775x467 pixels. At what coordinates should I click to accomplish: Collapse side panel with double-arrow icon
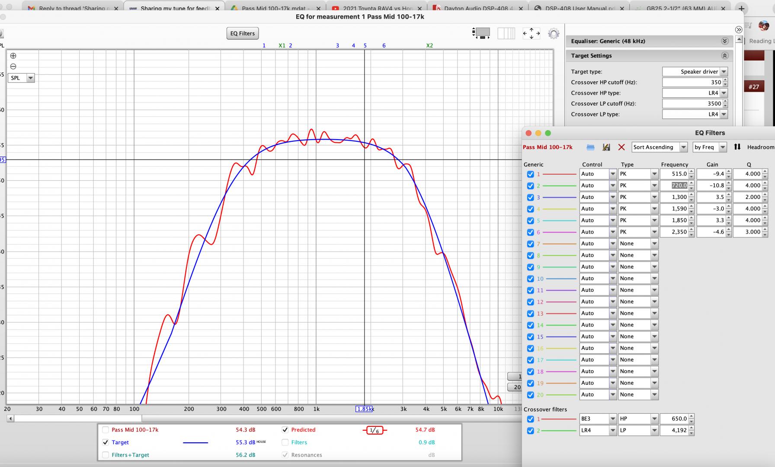tap(739, 29)
